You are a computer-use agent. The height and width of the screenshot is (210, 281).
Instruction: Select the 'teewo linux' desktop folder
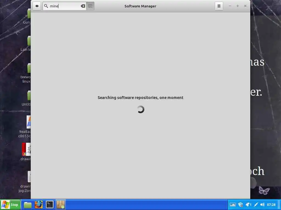26,73
